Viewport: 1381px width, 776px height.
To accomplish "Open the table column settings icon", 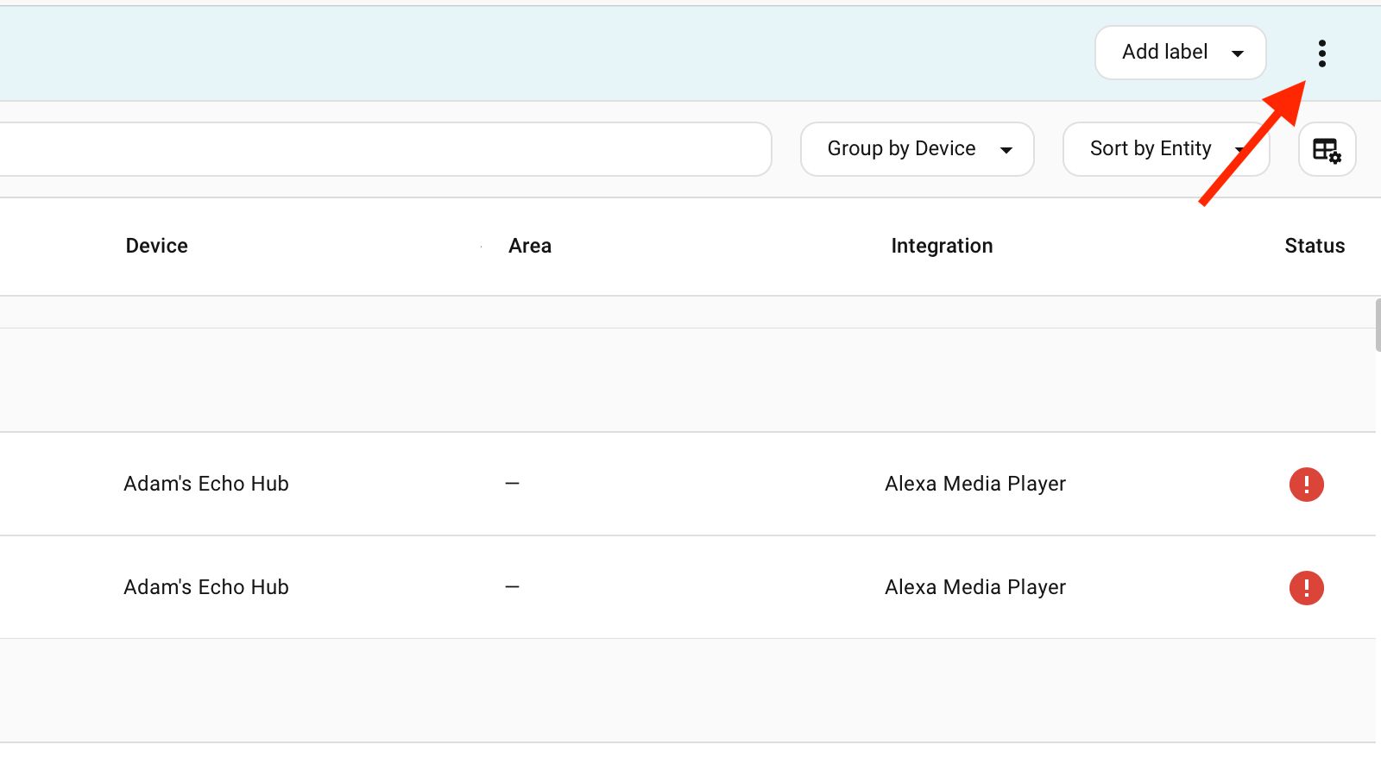I will point(1327,150).
